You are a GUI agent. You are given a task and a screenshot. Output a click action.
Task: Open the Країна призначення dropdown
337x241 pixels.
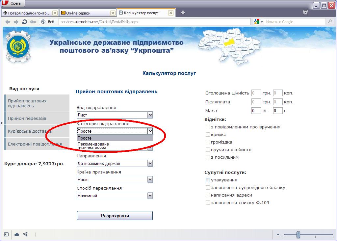[115, 179]
